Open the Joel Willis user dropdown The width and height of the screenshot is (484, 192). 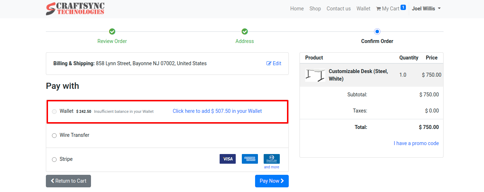426,9
